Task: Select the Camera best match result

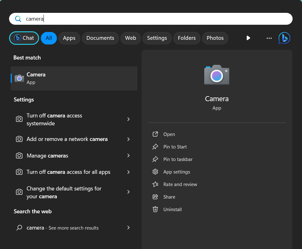Action: point(74,78)
